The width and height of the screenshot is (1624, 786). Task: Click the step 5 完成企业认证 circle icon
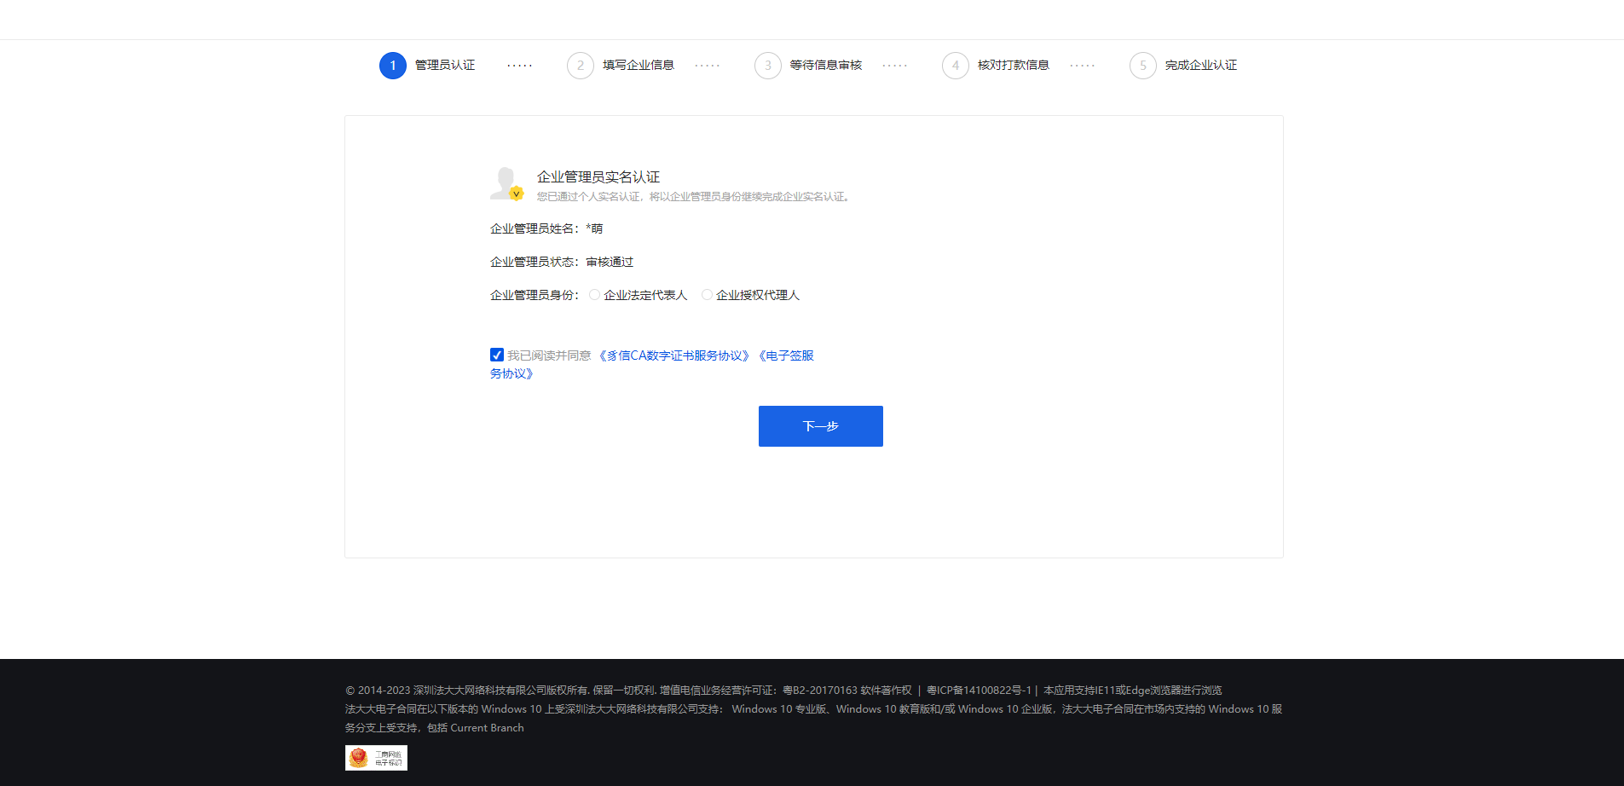coord(1142,65)
